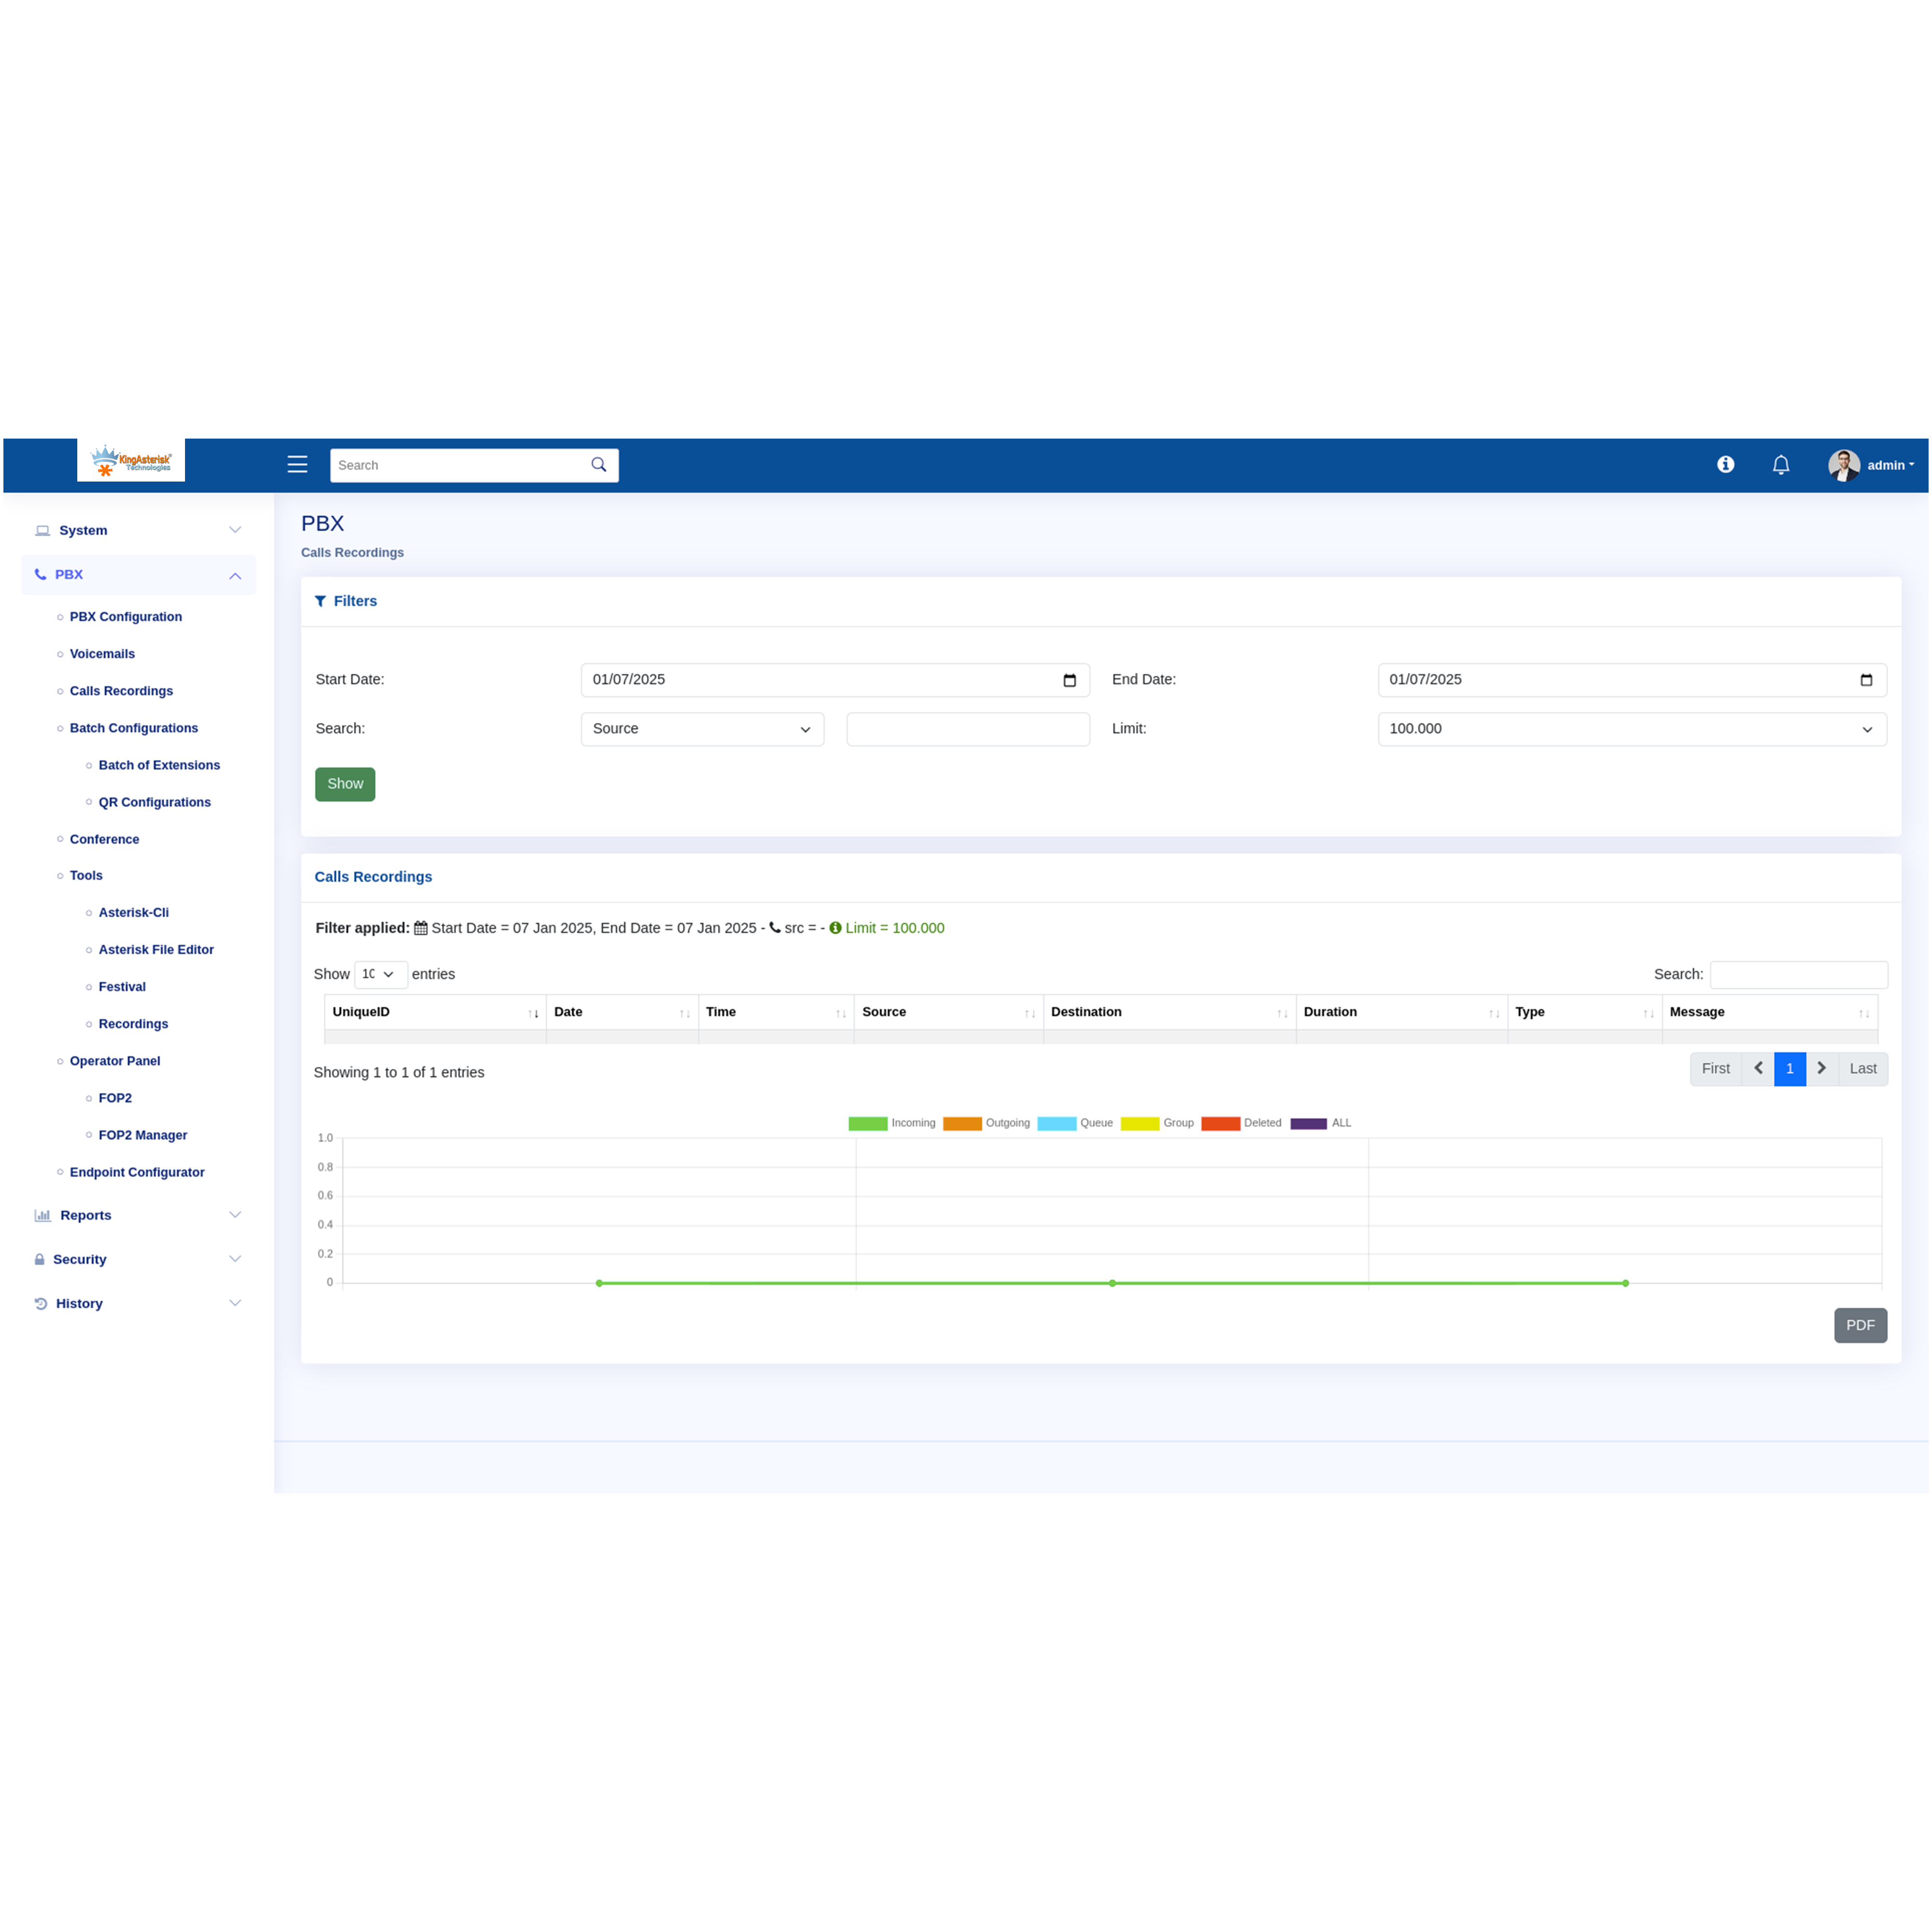Screen dimensions: 1932x1932
Task: Toggle the hamburger sidebar menu icon
Action: tap(297, 464)
